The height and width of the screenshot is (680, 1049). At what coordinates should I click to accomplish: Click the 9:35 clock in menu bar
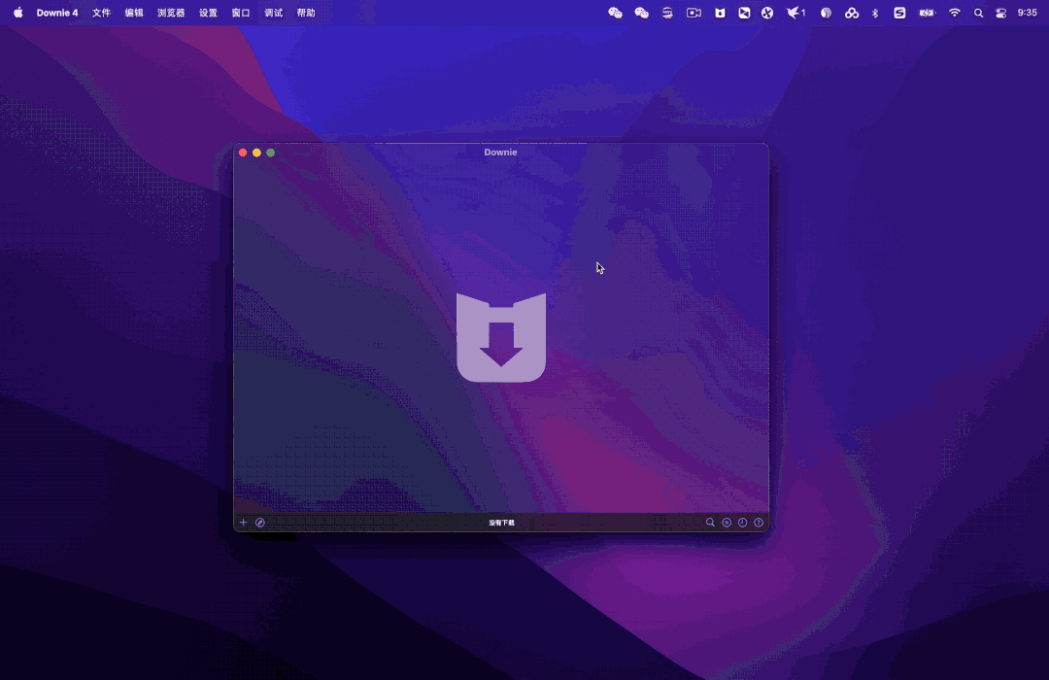pos(1027,13)
